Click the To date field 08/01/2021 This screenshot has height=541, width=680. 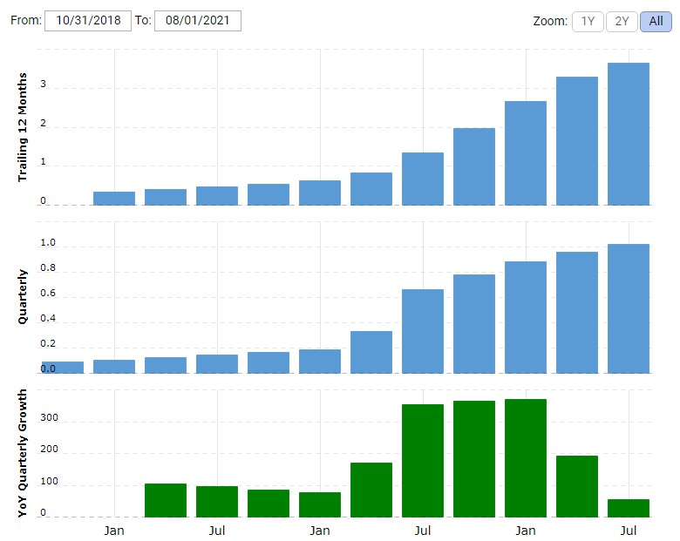198,20
